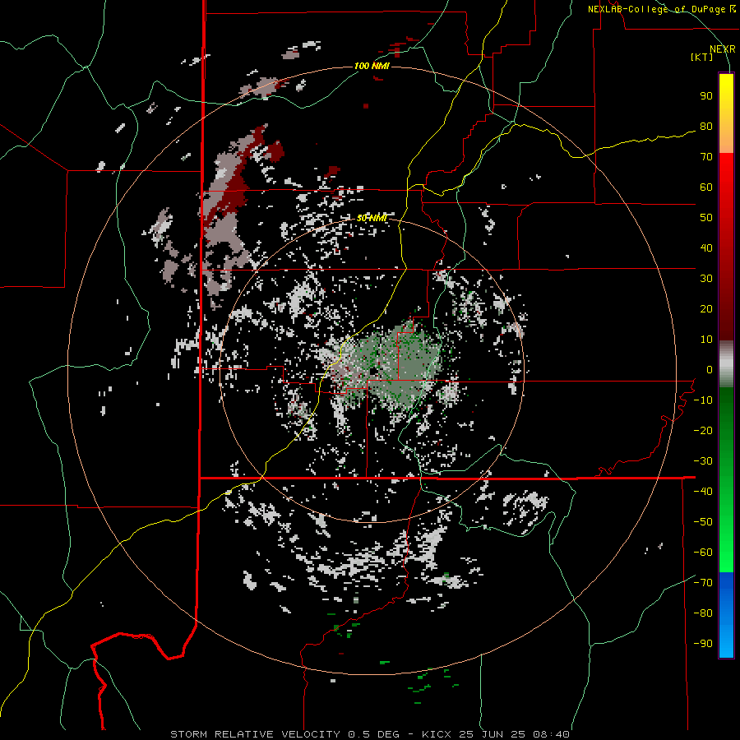Select the 50 NMI range ring label

coord(372,218)
